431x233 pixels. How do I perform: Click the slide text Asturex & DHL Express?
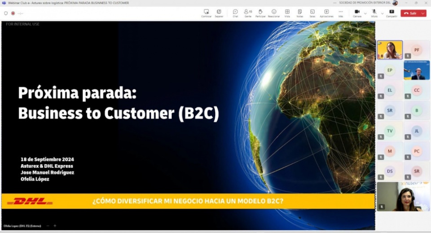point(47,166)
